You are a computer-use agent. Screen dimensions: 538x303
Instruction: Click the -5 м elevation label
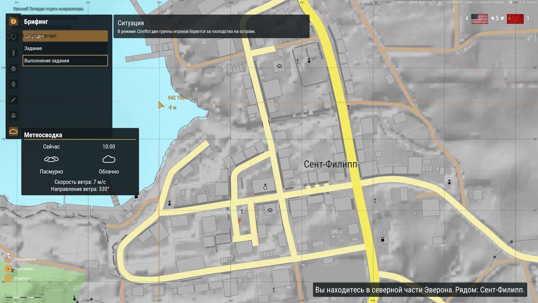[x=172, y=107]
